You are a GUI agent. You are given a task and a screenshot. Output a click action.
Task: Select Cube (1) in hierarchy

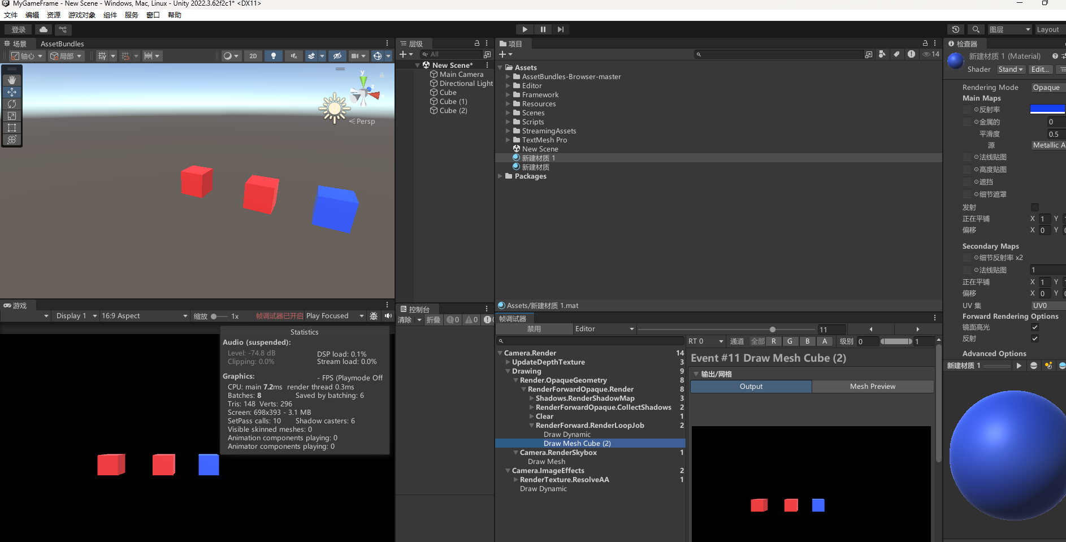pos(453,102)
